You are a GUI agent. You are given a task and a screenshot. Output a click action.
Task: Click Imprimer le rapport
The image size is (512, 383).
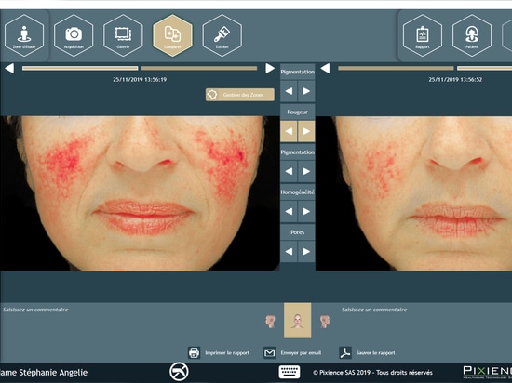tap(227, 353)
